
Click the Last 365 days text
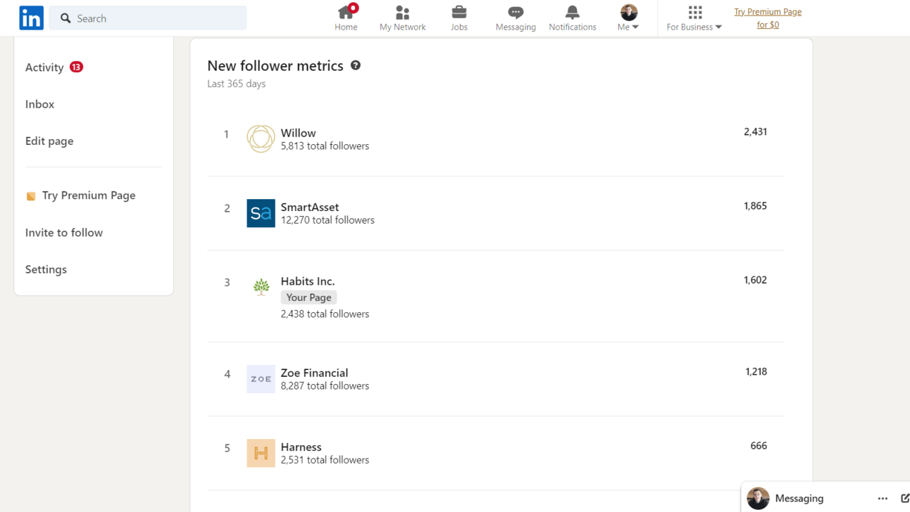(237, 84)
